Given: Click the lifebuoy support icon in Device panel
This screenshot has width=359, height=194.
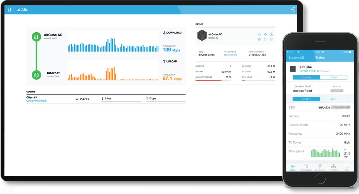Looking at the screenshot, I should pos(259,39).
